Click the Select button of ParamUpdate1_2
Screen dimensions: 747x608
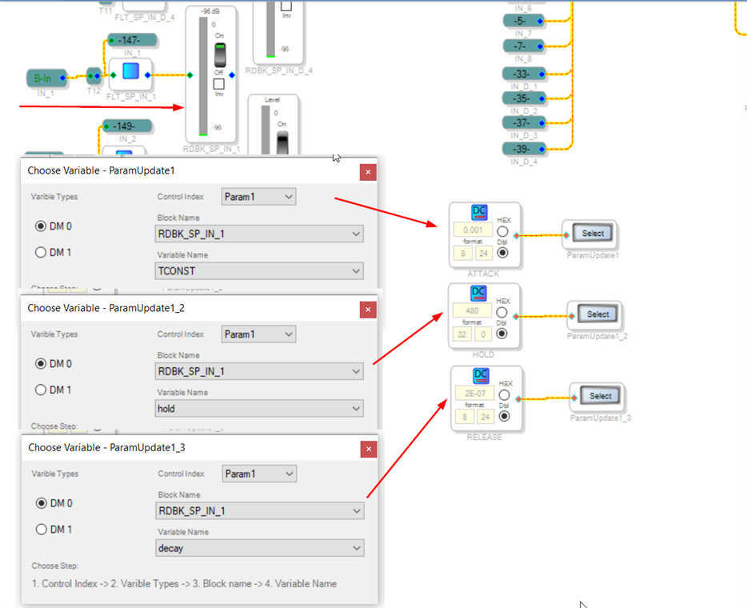[598, 314]
